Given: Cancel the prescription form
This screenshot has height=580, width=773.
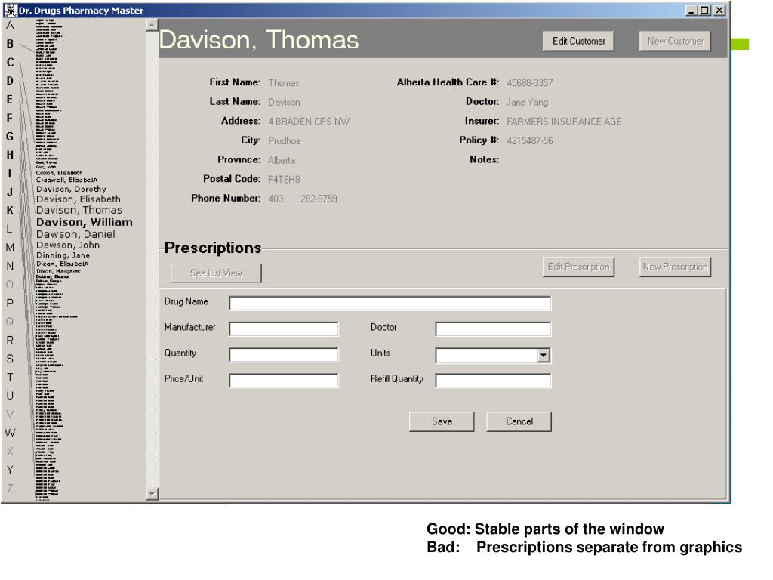Looking at the screenshot, I should coord(519,421).
